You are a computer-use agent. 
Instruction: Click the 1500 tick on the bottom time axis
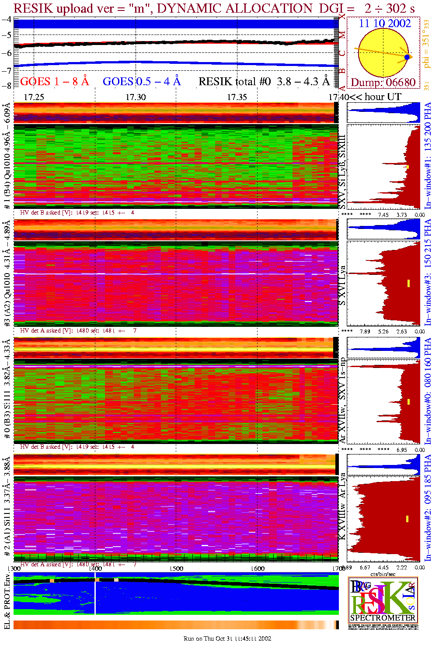point(177,569)
